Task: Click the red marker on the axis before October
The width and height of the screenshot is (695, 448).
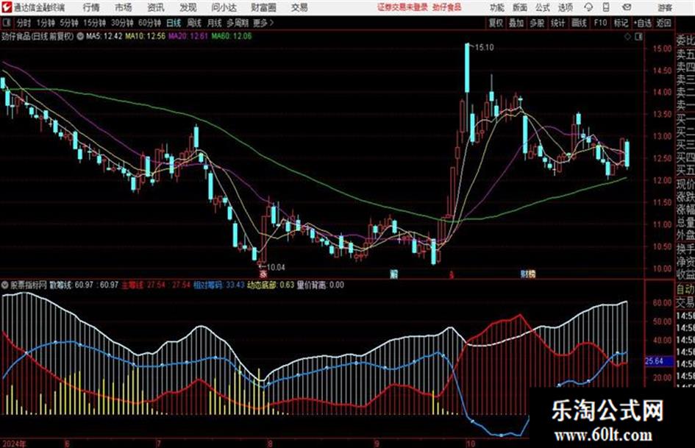Action: pyautogui.click(x=452, y=274)
